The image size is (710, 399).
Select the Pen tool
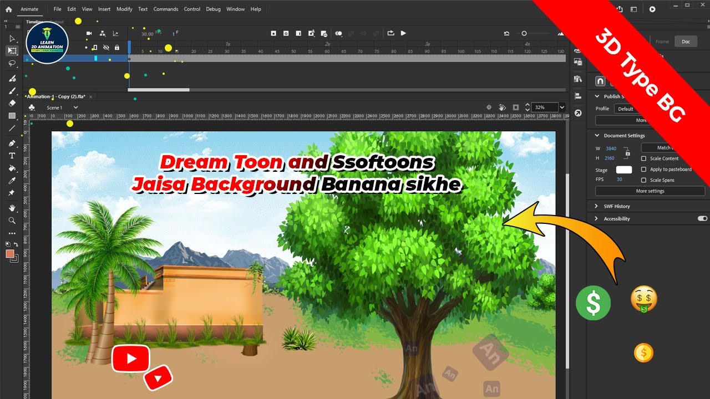tap(12, 144)
